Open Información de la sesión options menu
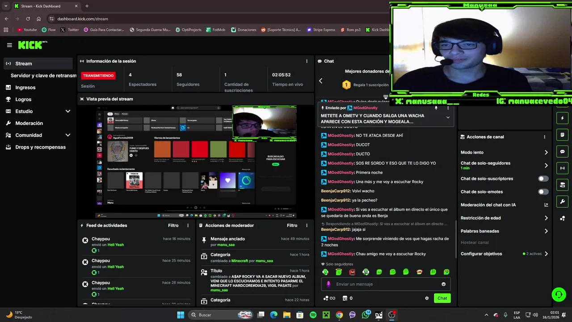 (307, 61)
